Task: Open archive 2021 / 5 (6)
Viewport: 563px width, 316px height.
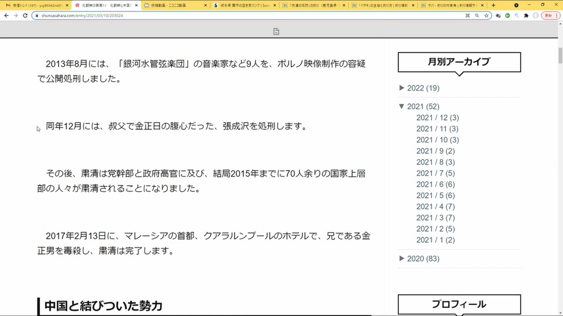Action: pyautogui.click(x=436, y=195)
